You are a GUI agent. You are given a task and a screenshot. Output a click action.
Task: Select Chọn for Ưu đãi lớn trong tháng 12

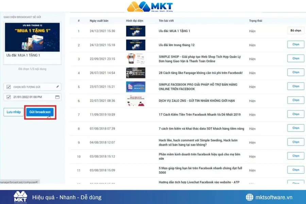click(295, 44)
